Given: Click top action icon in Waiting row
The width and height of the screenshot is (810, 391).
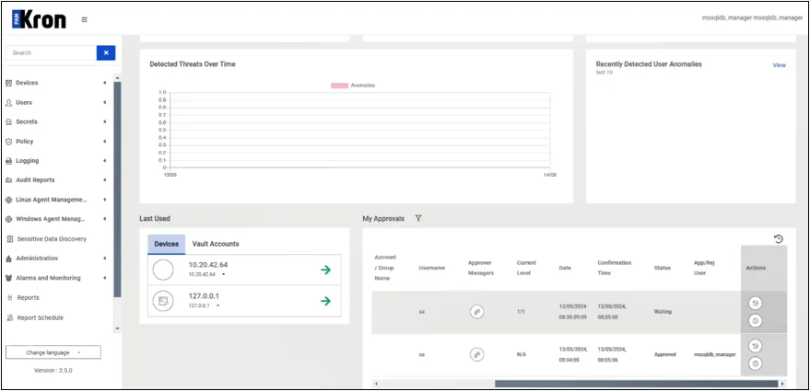Looking at the screenshot, I should (x=756, y=304).
